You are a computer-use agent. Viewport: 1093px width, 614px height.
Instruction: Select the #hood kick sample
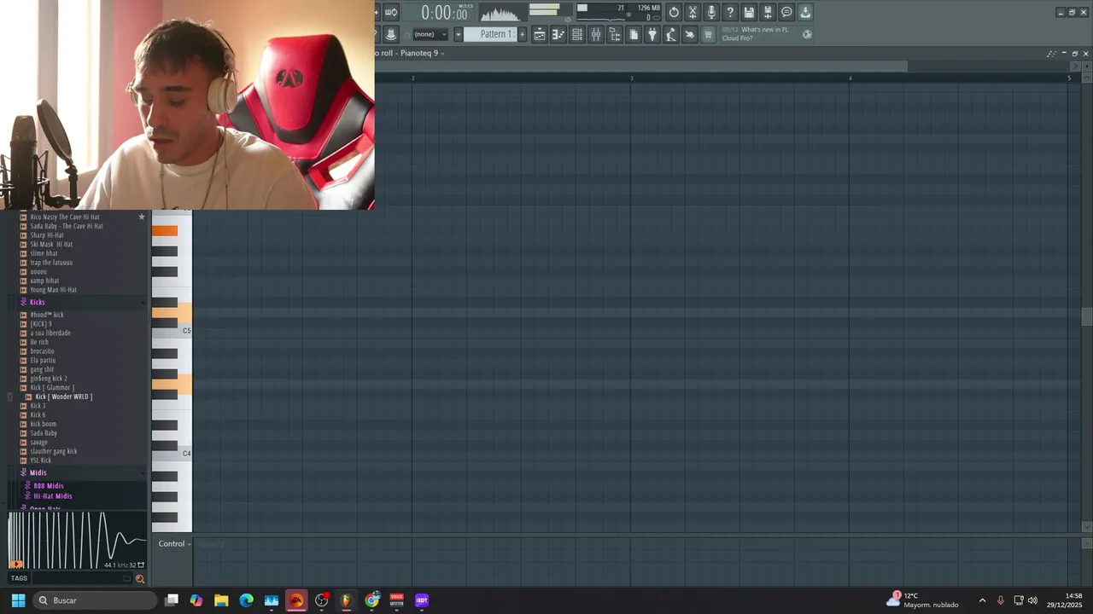46,315
